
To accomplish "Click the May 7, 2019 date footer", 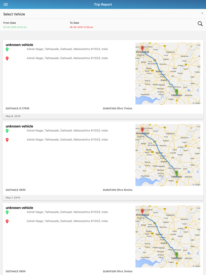I will (13, 198).
